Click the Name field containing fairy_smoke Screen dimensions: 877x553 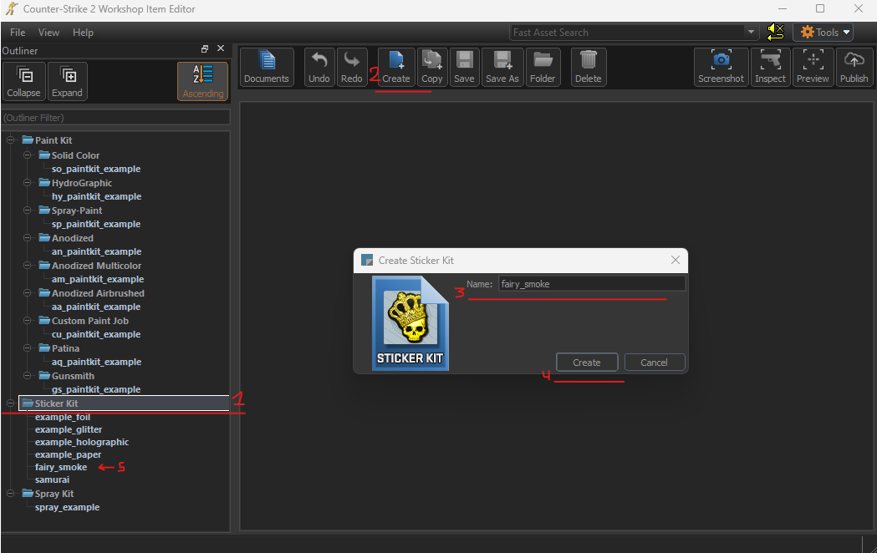(592, 284)
